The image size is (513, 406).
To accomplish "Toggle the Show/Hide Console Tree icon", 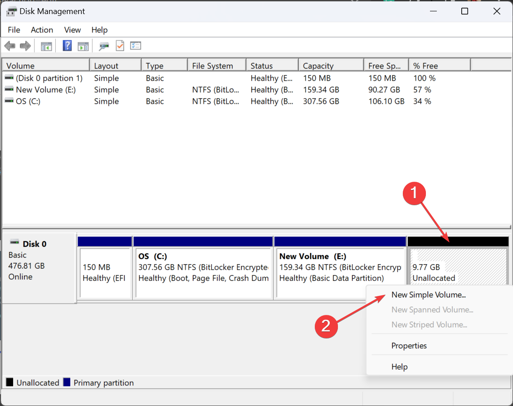I will 46,46.
